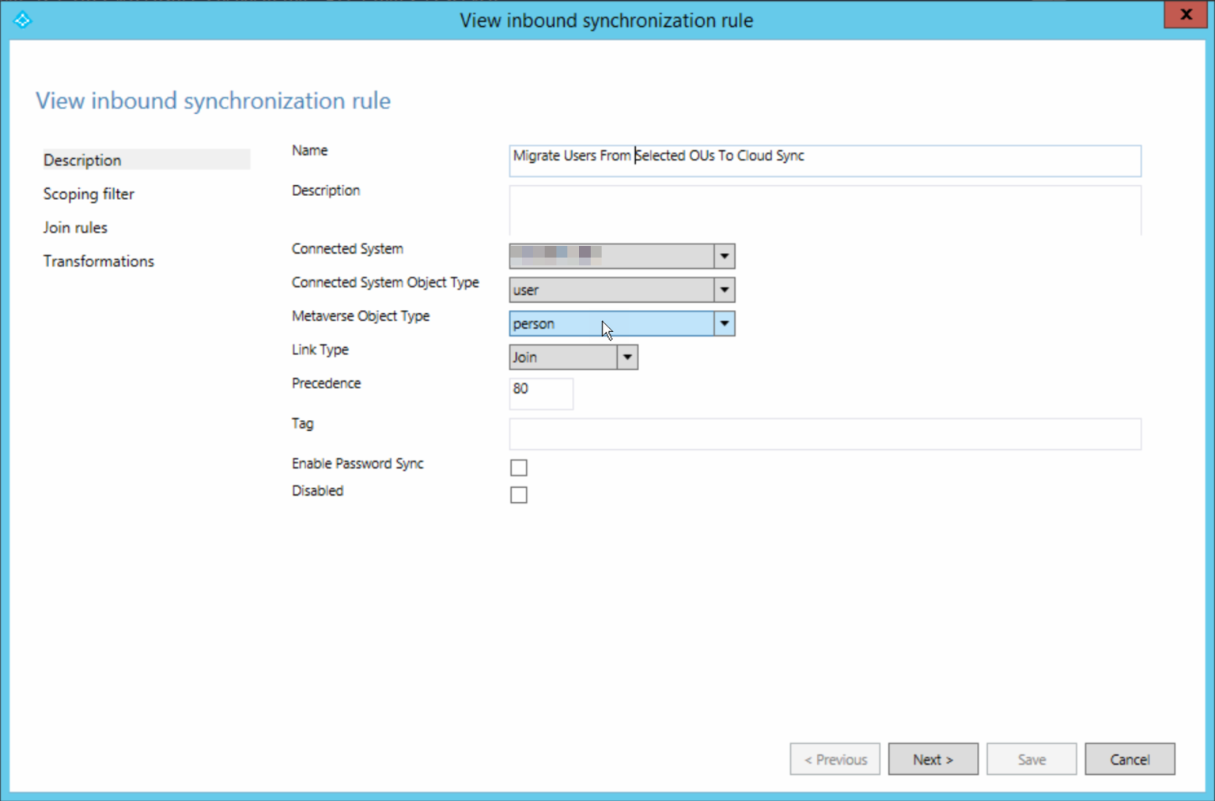The image size is (1215, 801).
Task: Close the View inbound synchronization rule dialog
Action: click(1185, 14)
